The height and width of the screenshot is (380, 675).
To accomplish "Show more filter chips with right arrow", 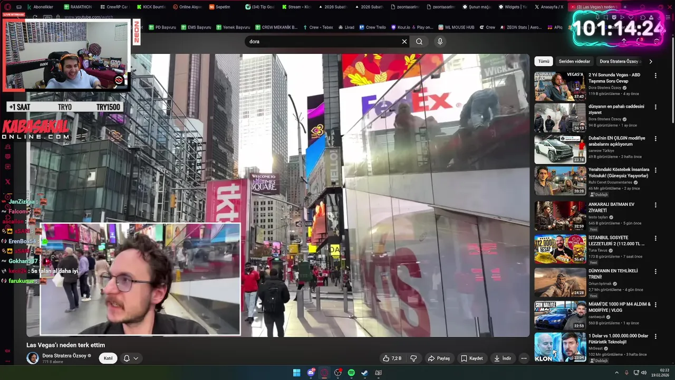I will tap(651, 61).
